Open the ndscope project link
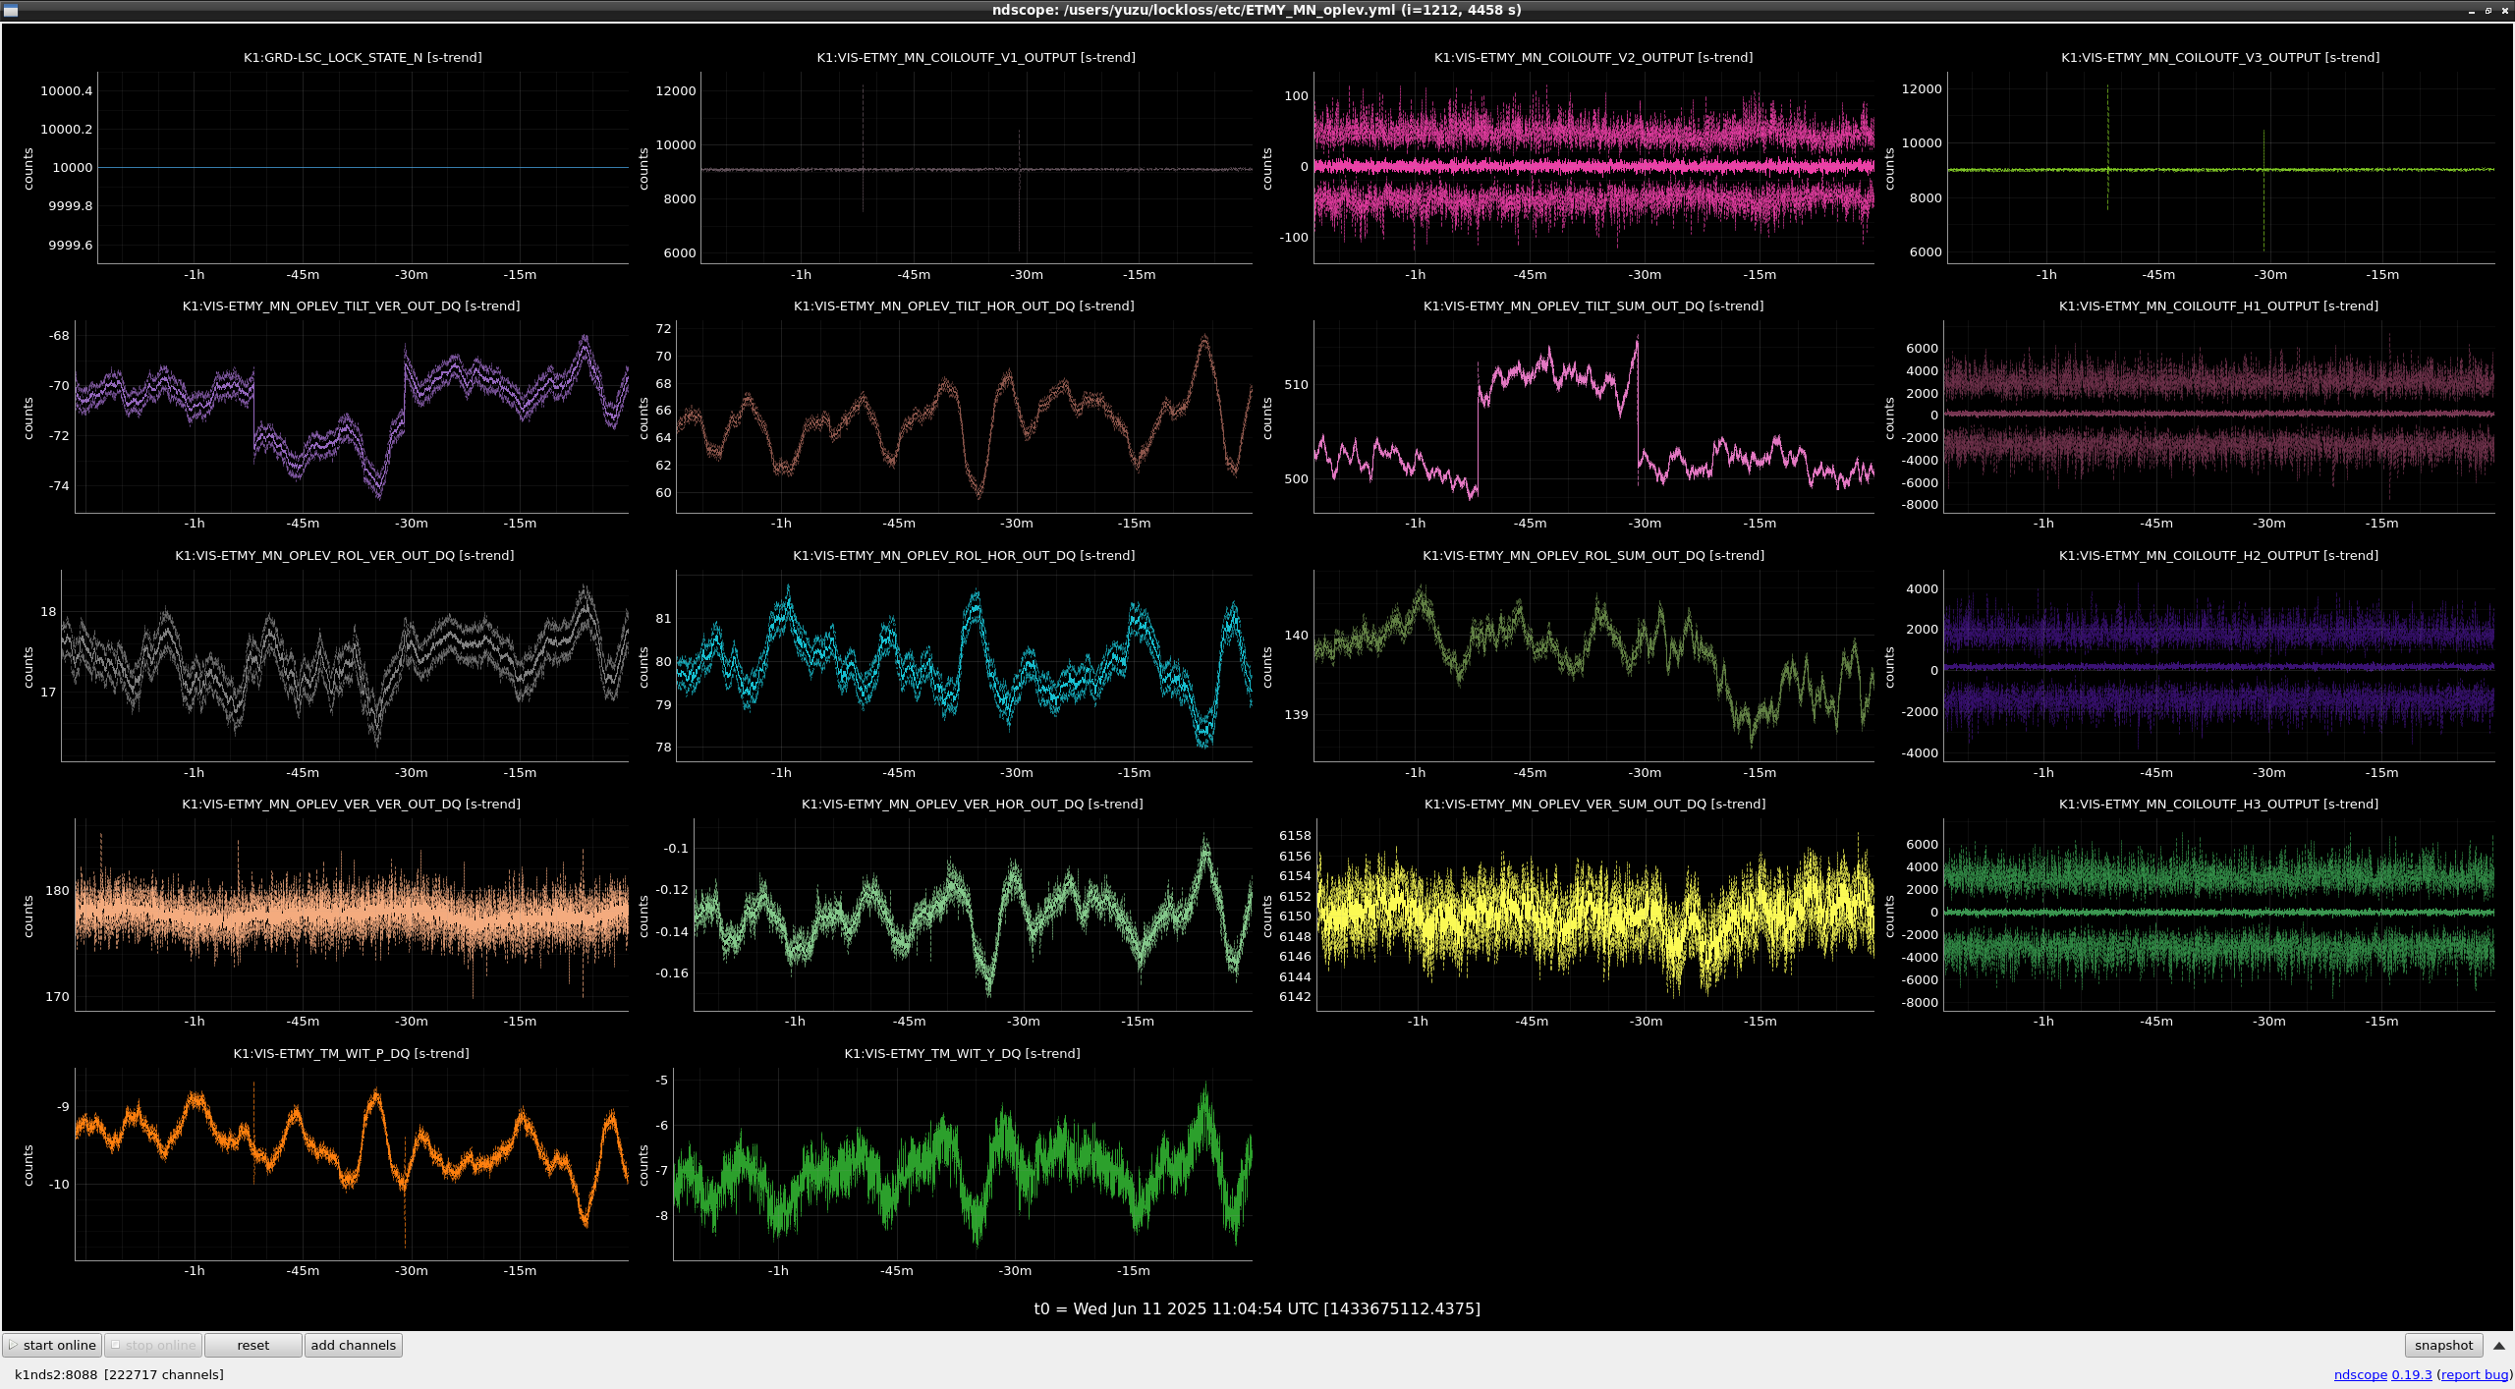 2360,1374
